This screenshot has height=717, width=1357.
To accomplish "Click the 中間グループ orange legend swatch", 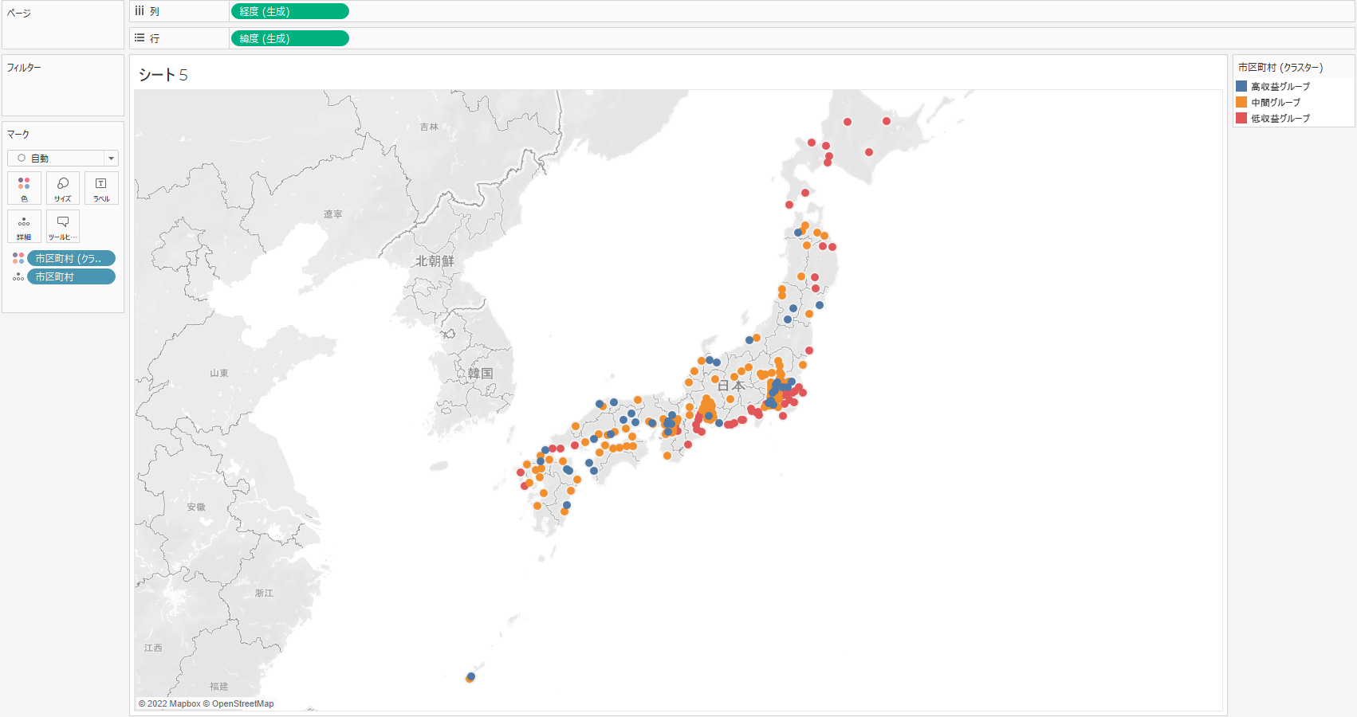I will click(x=1241, y=102).
